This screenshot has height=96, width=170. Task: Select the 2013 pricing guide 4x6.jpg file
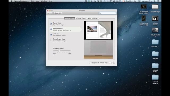(x=144, y=9)
